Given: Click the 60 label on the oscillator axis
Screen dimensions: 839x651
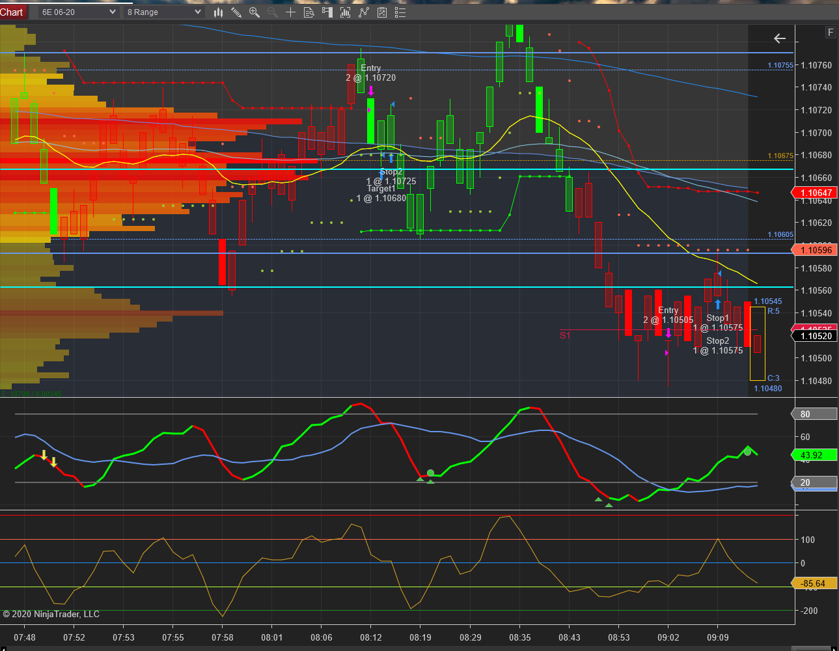Looking at the screenshot, I should pyautogui.click(x=805, y=437).
